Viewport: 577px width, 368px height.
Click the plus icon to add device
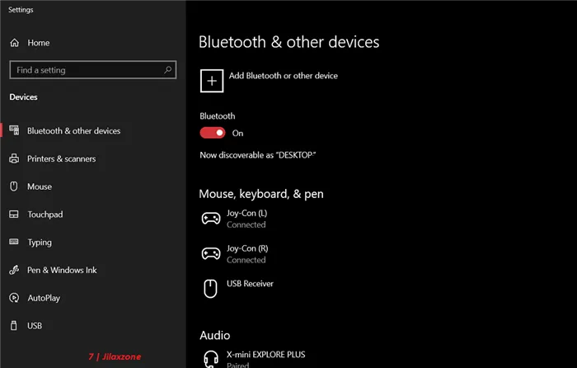[x=212, y=81]
